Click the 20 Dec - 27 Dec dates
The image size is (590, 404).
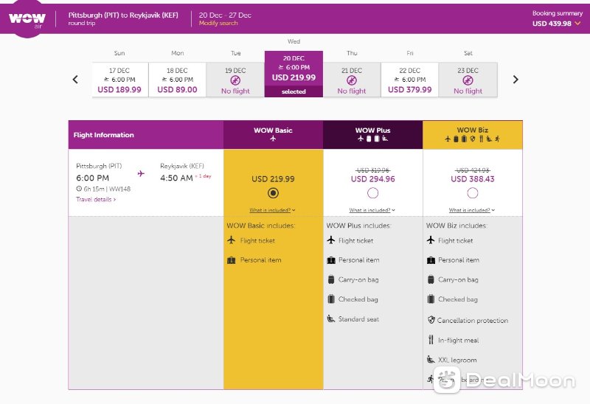point(225,15)
